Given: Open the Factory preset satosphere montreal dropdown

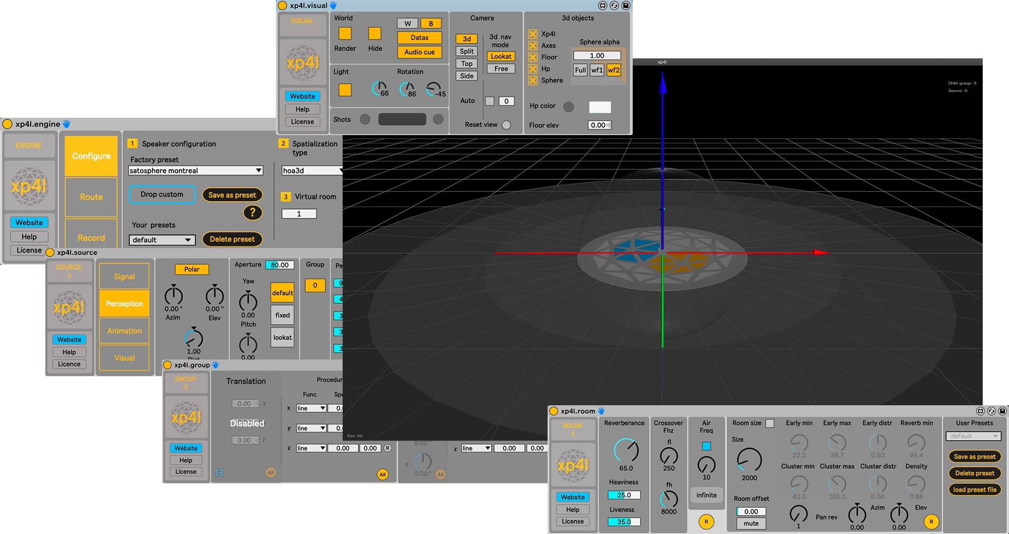Looking at the screenshot, I should [195, 171].
